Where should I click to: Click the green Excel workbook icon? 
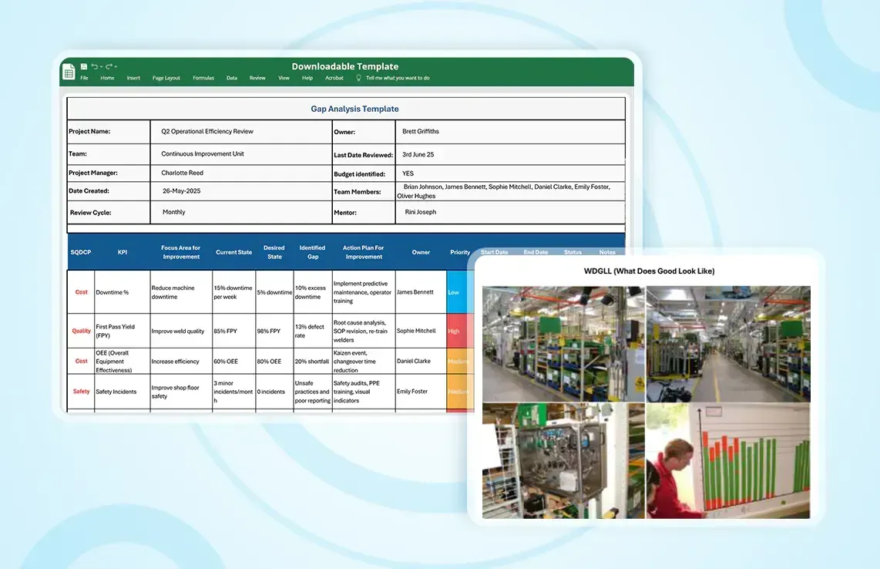[x=69, y=71]
